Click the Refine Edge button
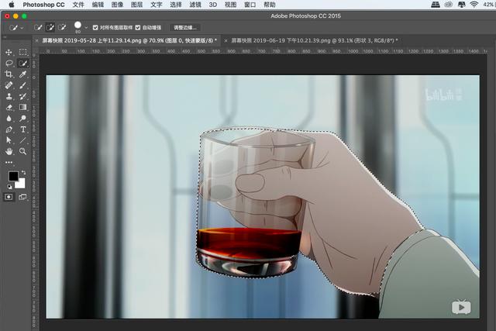Screen dimensions: 496x331 pos(185,28)
